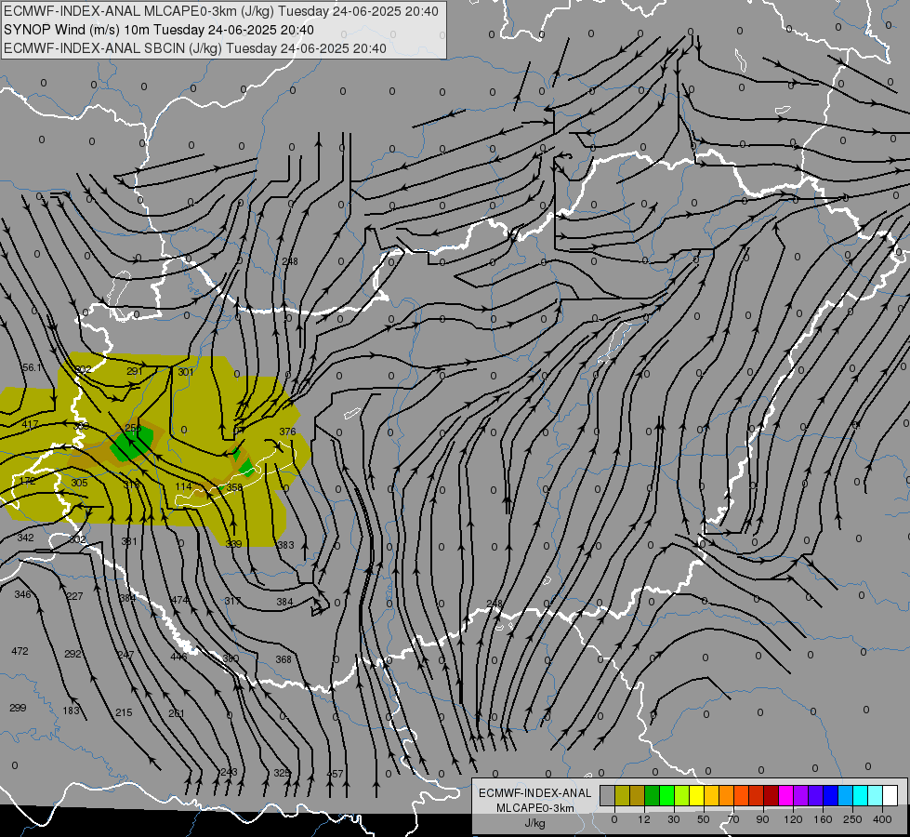Screen dimensions: 910x837
Task: Select the cyan legend swatch after 250
Action: click(x=861, y=795)
